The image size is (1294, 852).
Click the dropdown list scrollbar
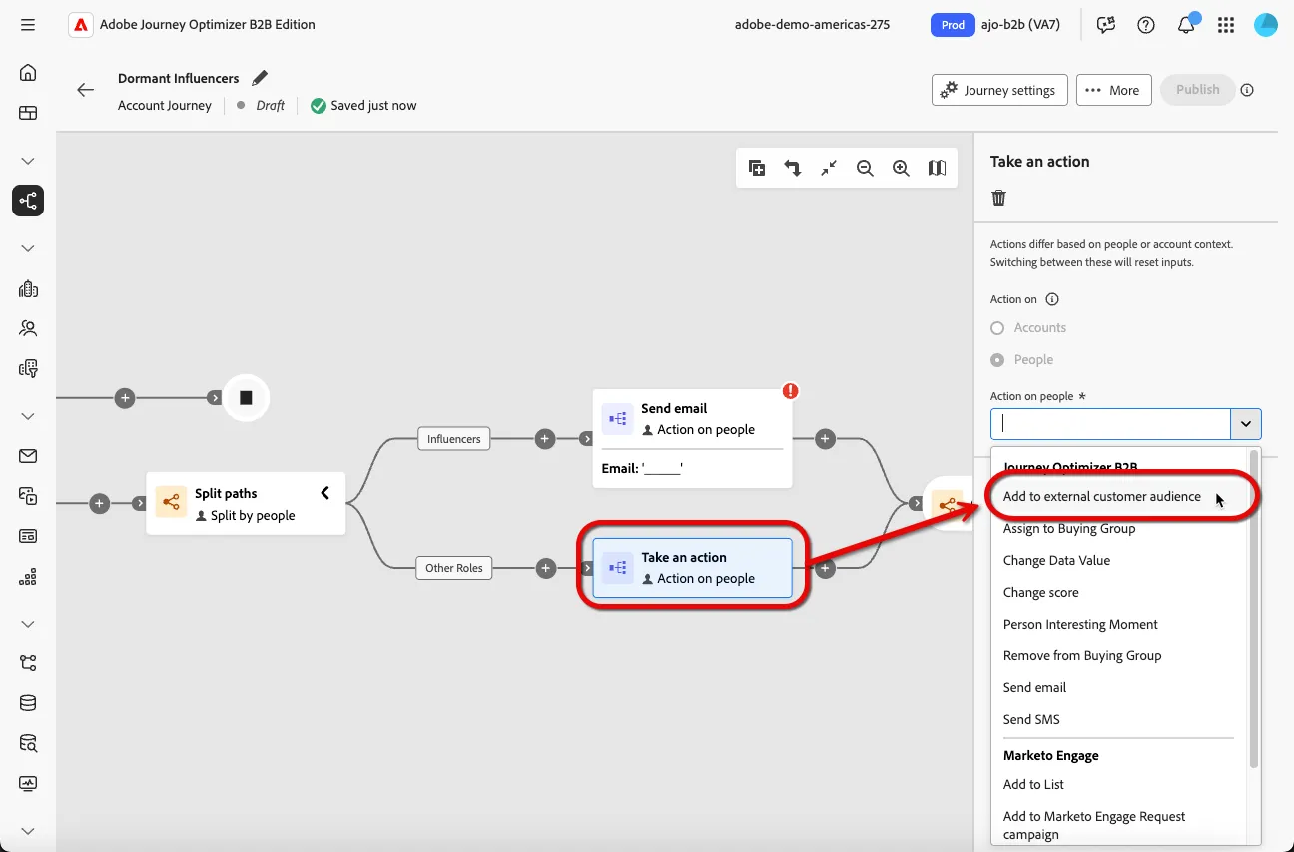[x=1254, y=609]
